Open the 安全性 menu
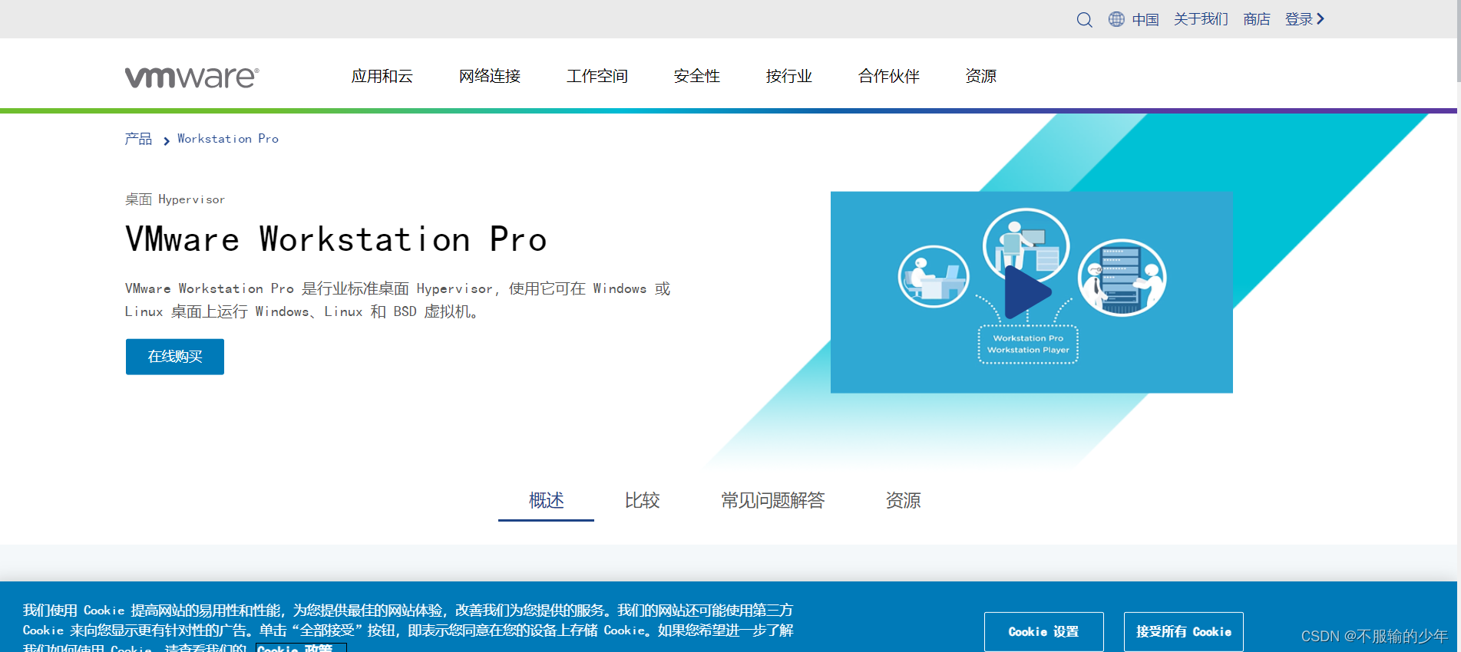Screen dimensions: 1461x652 (x=697, y=76)
